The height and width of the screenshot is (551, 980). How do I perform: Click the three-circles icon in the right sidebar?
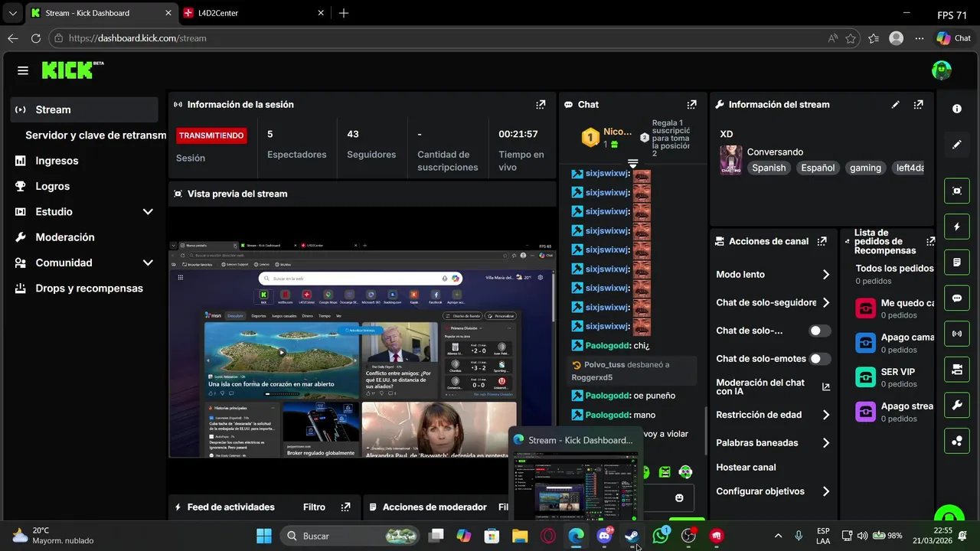[957, 441]
